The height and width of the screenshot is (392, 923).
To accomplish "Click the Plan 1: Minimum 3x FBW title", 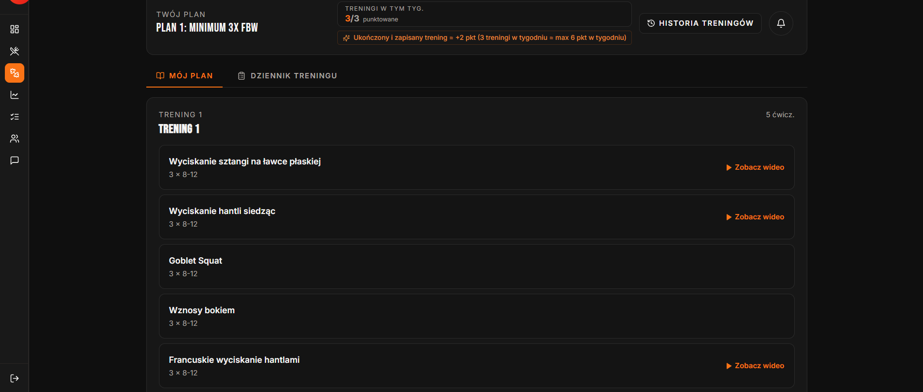I will (x=207, y=28).
